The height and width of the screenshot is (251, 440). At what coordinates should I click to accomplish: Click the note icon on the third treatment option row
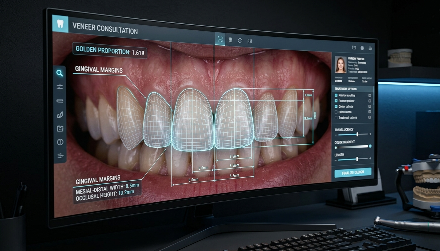point(370,107)
